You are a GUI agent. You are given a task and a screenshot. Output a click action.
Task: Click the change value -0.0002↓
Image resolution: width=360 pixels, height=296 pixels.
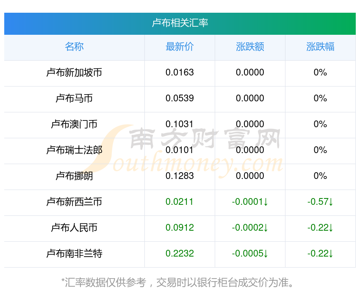[x=250, y=228]
